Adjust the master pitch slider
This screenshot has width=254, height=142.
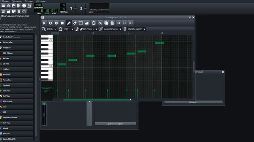pyautogui.click(x=85, y=8)
